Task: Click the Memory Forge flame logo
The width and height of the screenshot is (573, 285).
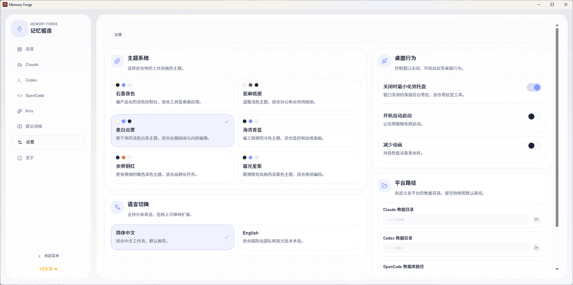Action: (x=19, y=28)
